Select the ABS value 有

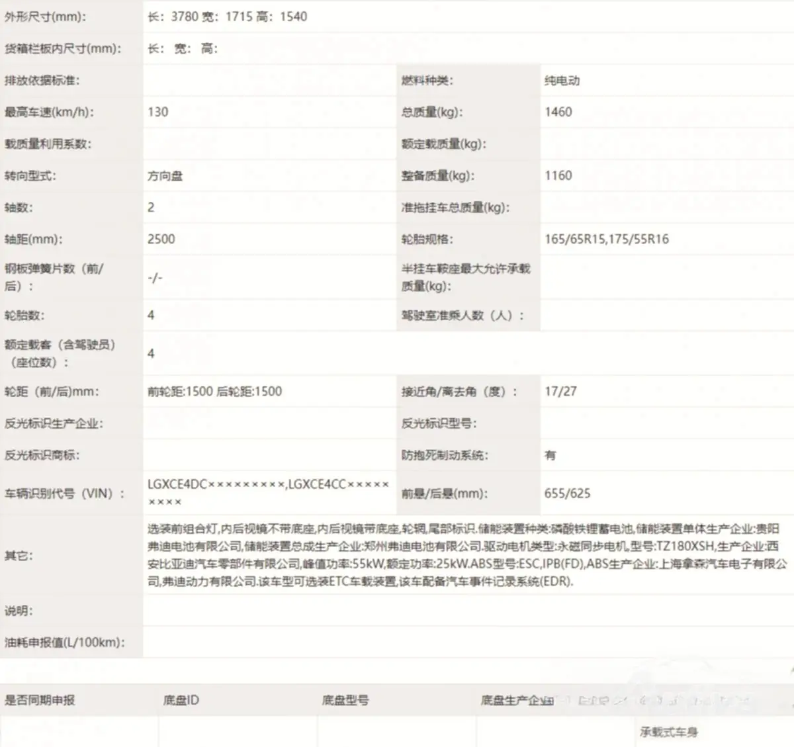point(551,455)
